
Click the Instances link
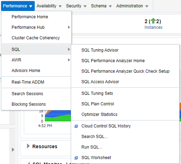point(153,27)
